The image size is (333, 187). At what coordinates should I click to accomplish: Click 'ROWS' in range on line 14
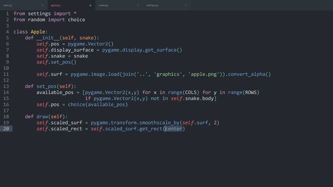(x=251, y=92)
